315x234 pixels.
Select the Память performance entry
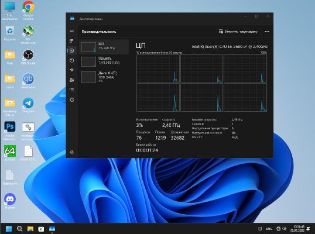[104, 61]
